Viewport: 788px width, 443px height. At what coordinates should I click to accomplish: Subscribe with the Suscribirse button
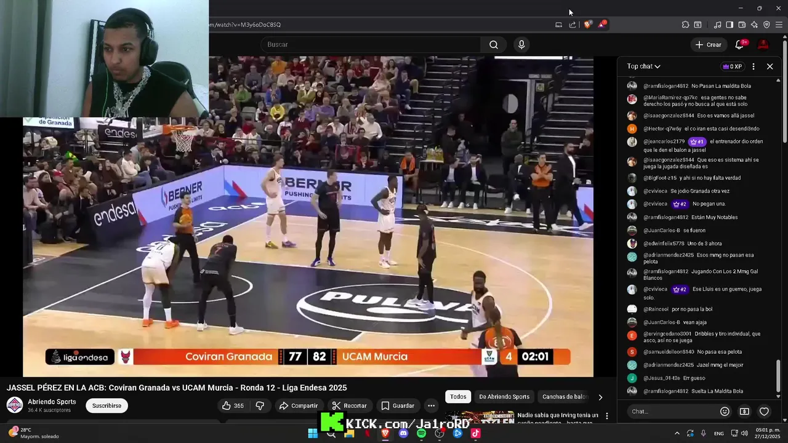coord(107,405)
